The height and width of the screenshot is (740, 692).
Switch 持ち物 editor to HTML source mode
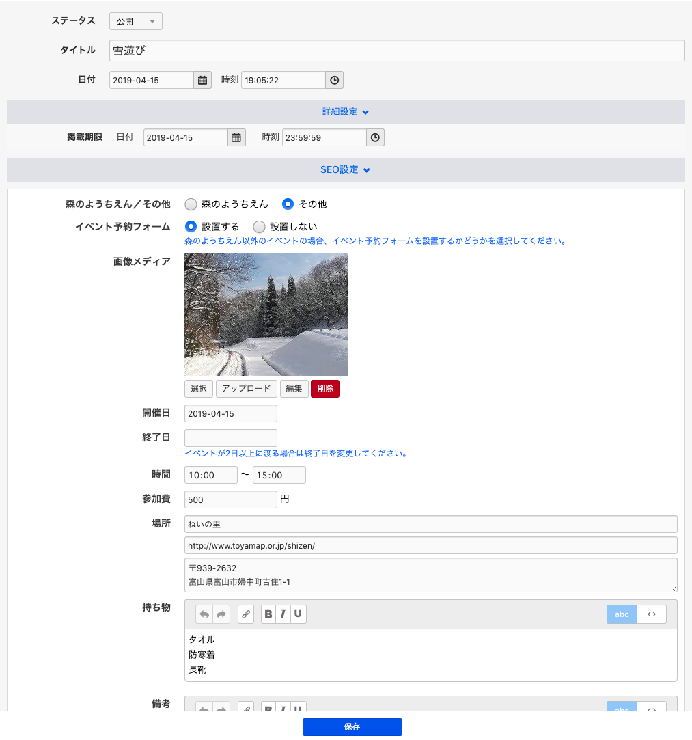(652, 614)
